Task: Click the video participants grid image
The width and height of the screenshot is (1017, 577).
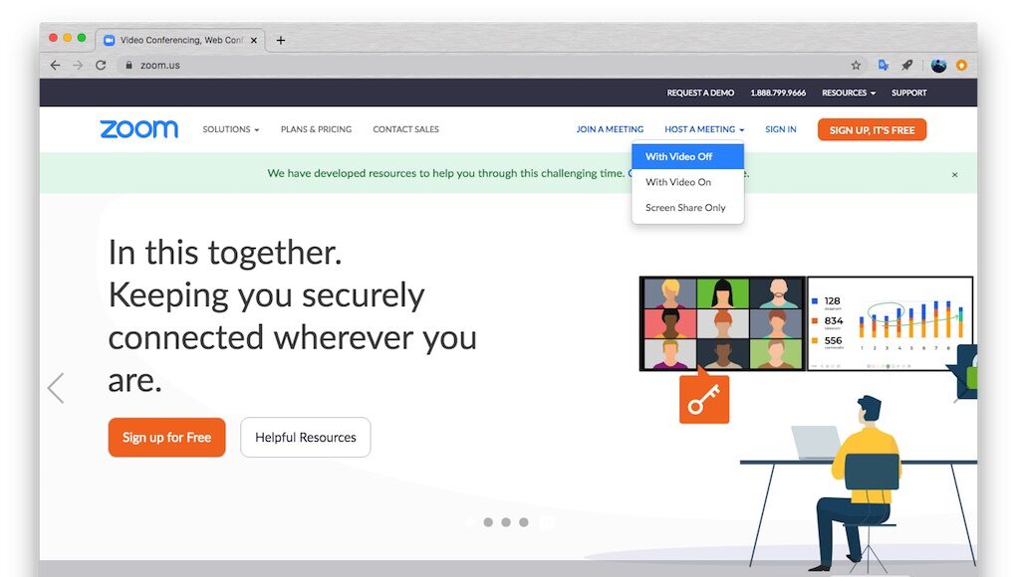Action: pyautogui.click(x=722, y=323)
